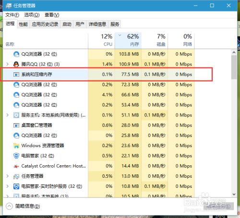Collapse to 简略信息(D) view
The width and height of the screenshot is (240, 218).
click(x=23, y=206)
